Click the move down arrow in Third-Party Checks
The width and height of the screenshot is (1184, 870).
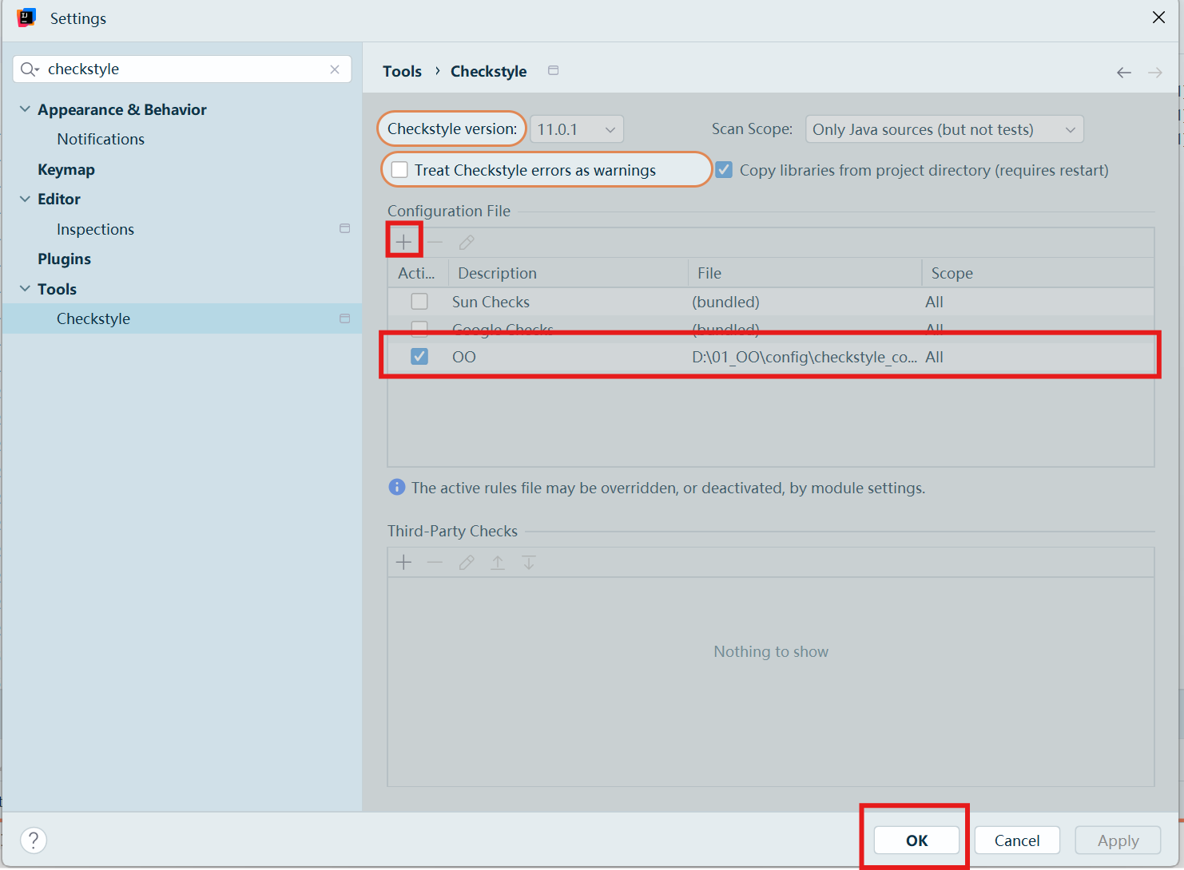coord(529,563)
